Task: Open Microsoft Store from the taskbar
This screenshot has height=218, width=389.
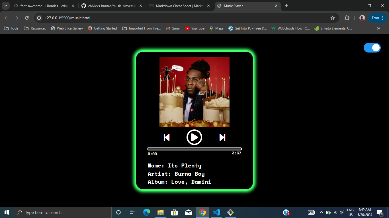Action: point(175,212)
